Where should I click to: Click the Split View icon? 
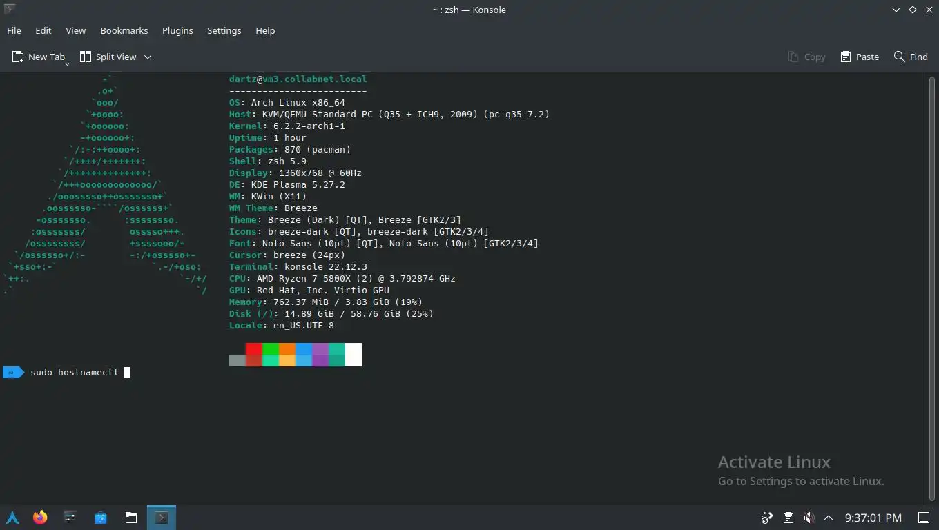(x=86, y=57)
